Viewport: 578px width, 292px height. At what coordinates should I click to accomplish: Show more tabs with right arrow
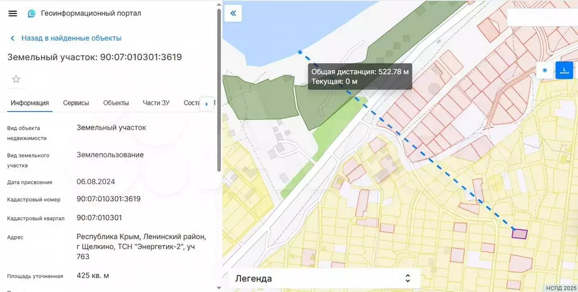(x=206, y=104)
